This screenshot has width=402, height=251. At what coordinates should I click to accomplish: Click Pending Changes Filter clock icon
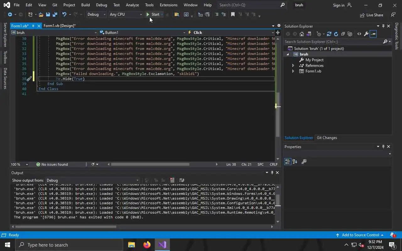(x=319, y=34)
